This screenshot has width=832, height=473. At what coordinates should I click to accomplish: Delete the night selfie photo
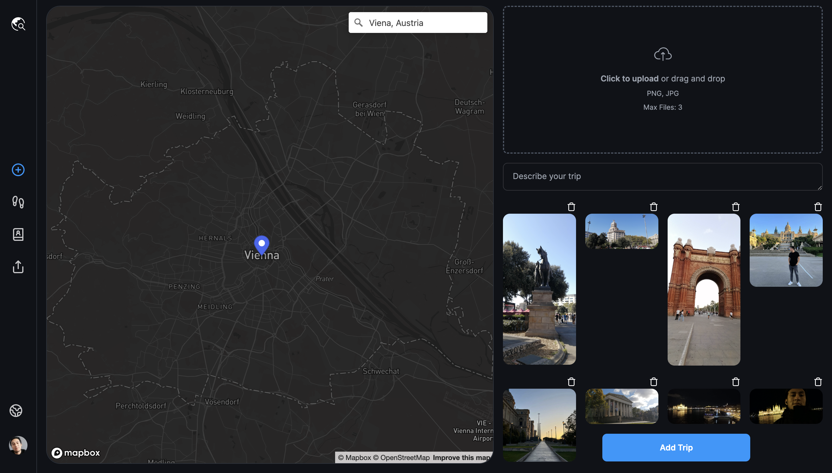[x=818, y=382]
